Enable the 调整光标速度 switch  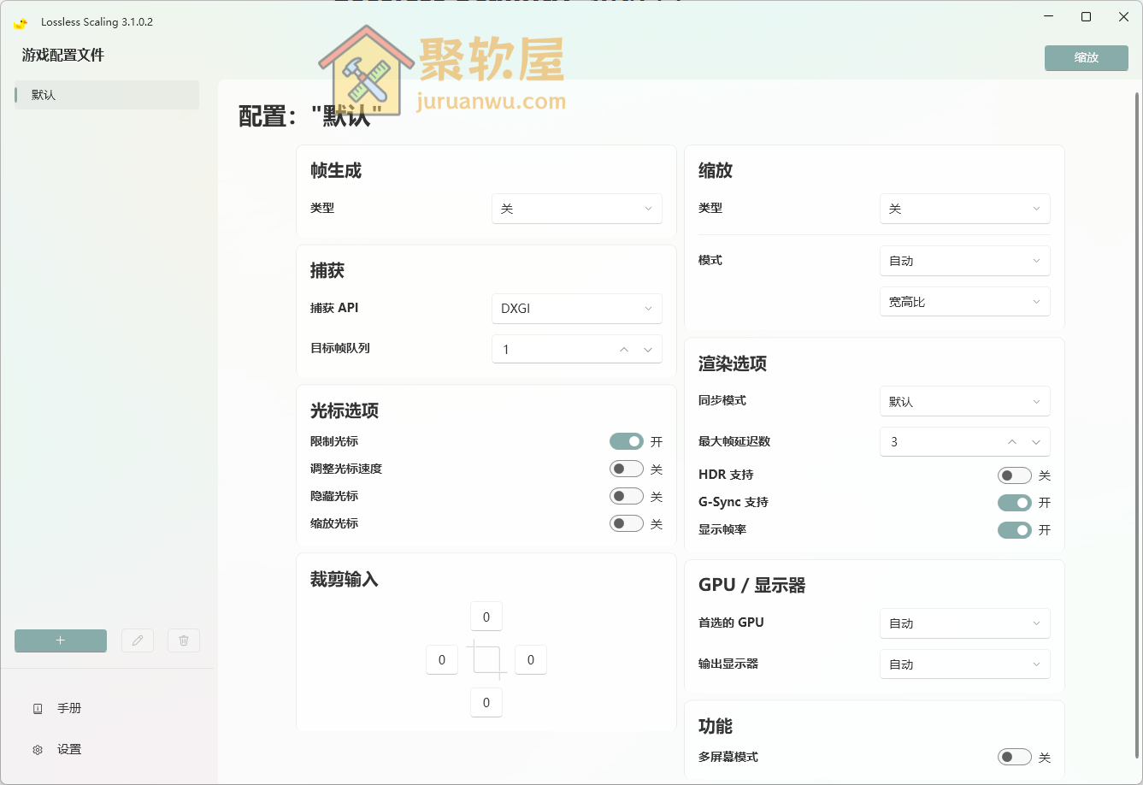626,468
